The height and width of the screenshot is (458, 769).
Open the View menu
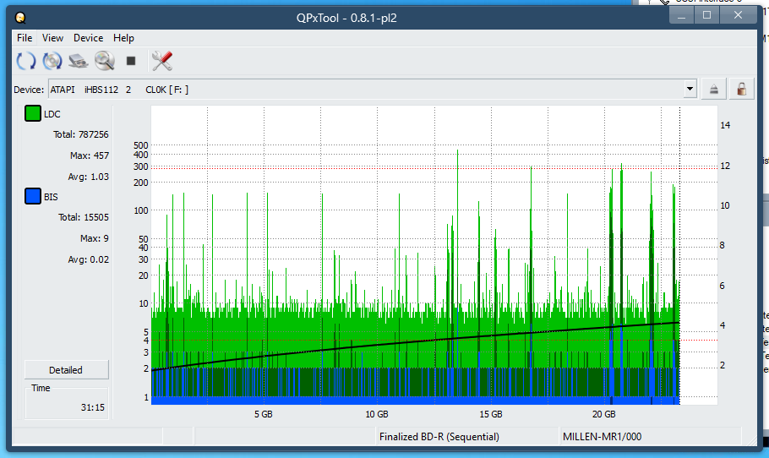[x=52, y=38]
